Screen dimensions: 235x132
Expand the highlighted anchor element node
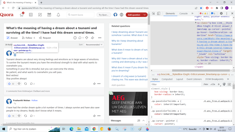[196, 22]
